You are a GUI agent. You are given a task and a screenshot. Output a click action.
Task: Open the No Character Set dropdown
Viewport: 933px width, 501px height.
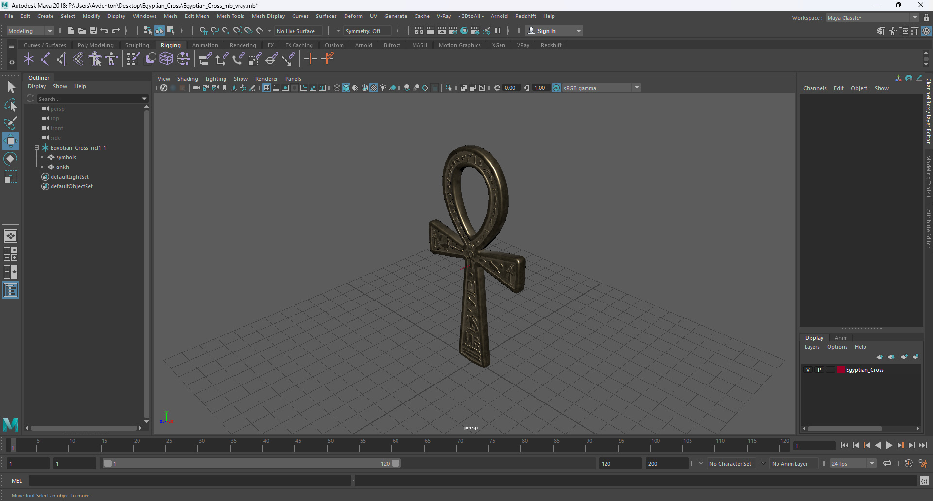click(x=730, y=464)
